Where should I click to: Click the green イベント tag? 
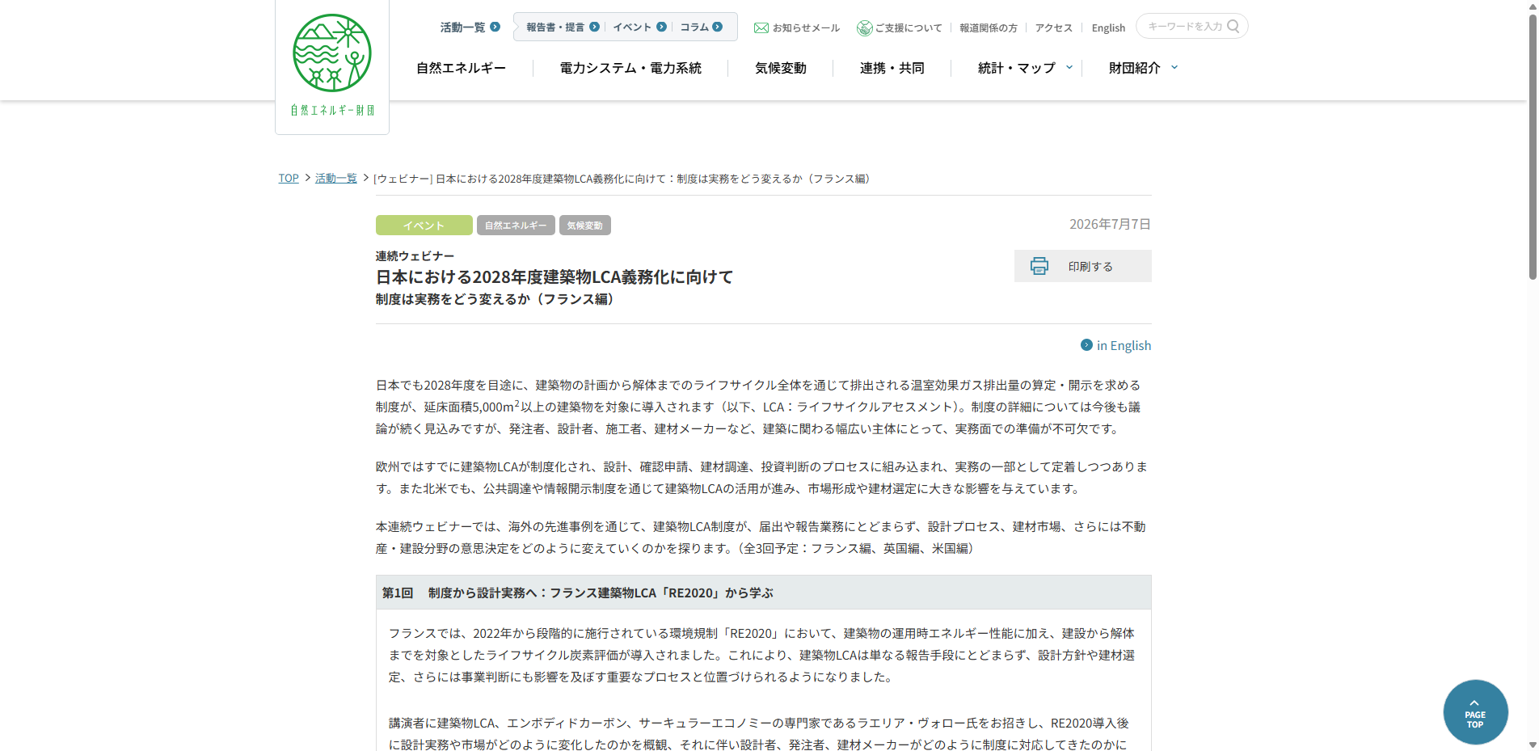424,226
